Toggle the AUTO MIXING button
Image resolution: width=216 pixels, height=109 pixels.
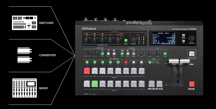click(x=126, y=40)
